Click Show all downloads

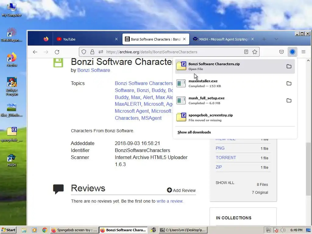pyautogui.click(x=194, y=132)
